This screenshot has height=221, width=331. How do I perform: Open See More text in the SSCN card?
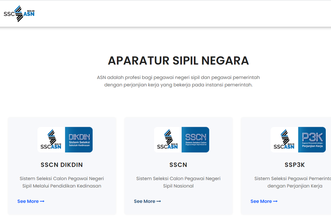click(x=145, y=201)
